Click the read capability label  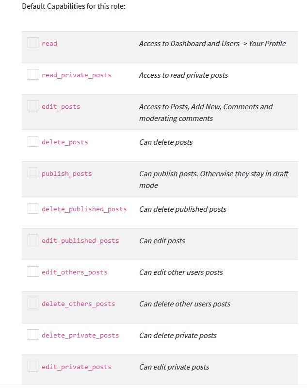[x=49, y=44]
